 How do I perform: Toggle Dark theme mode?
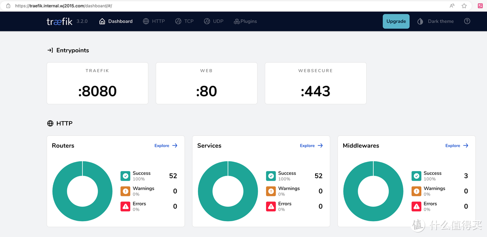(x=436, y=21)
